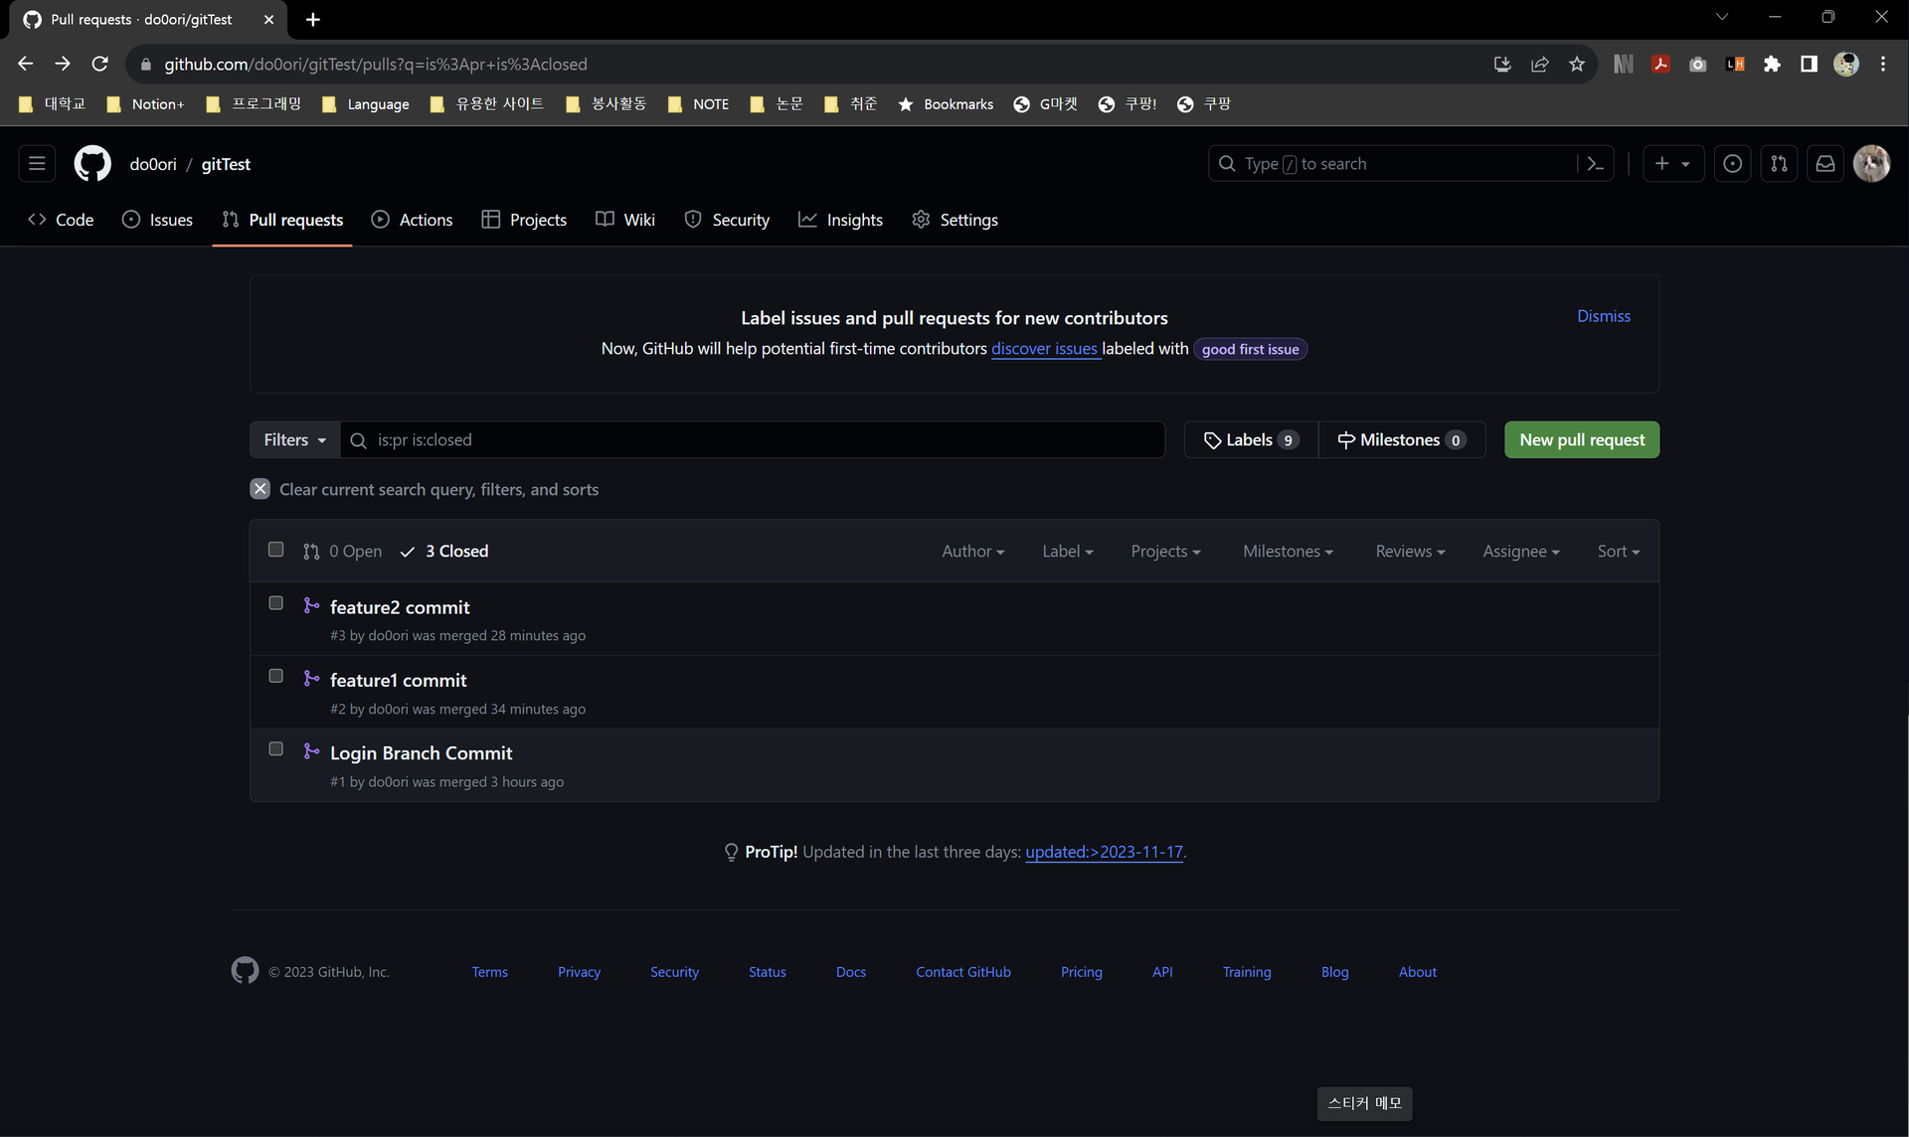1909x1137 pixels.
Task: Click the is:pr is:closed search field
Action: coord(753,439)
